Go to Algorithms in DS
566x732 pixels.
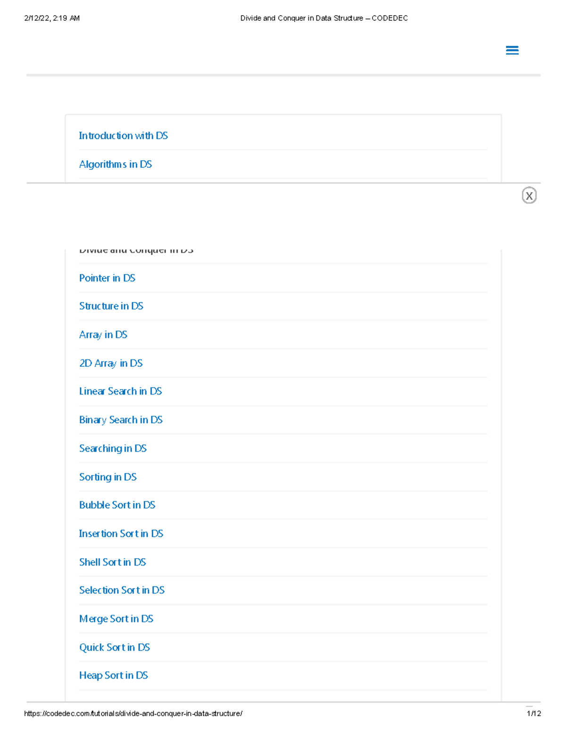[x=116, y=164]
